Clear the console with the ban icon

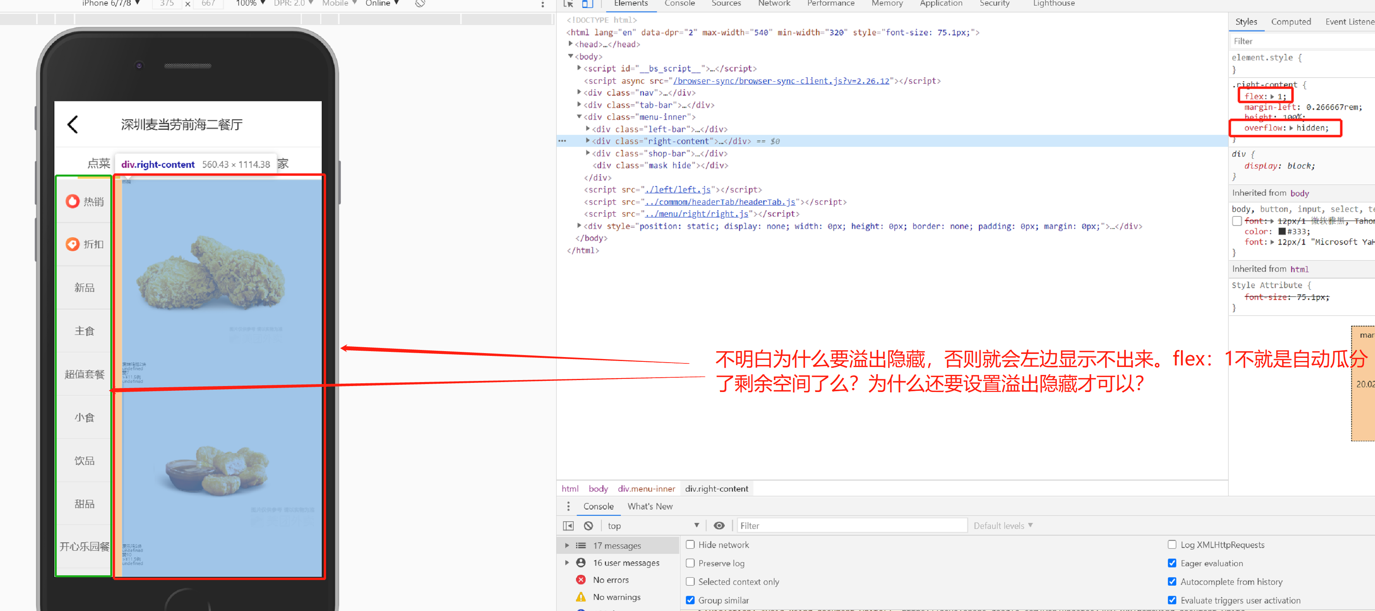click(588, 526)
